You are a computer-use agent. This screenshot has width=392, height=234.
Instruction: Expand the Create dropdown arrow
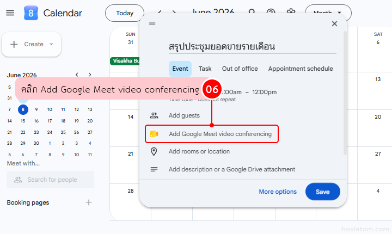pos(52,44)
